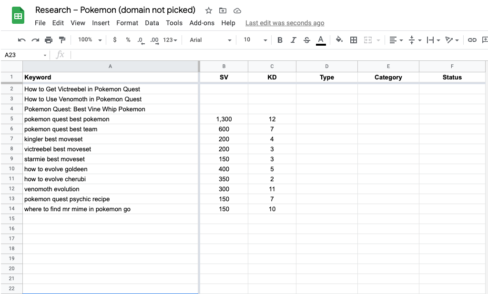
Task: Open the fill color picker
Action: (339, 39)
